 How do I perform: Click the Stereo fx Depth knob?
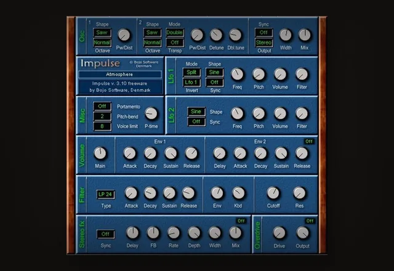coord(195,233)
